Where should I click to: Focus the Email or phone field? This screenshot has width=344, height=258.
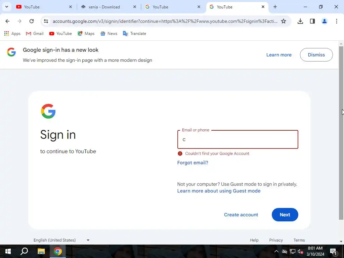(x=238, y=139)
